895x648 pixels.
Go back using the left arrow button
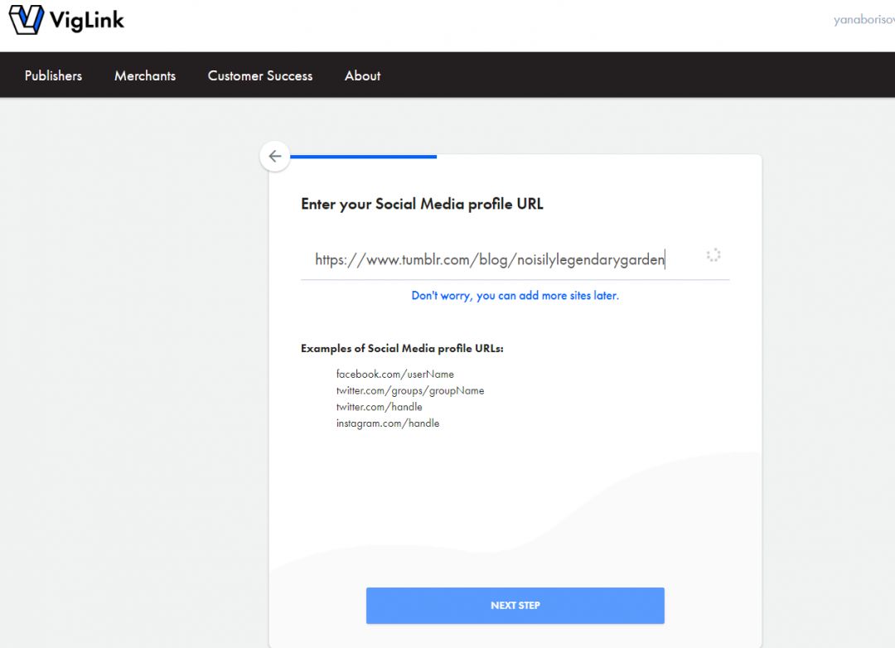[275, 156]
